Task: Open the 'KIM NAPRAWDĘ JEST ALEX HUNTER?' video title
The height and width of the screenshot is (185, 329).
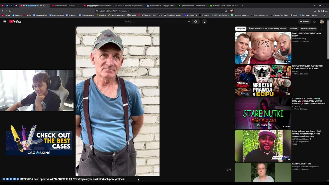Action: pyautogui.click(x=308, y=67)
